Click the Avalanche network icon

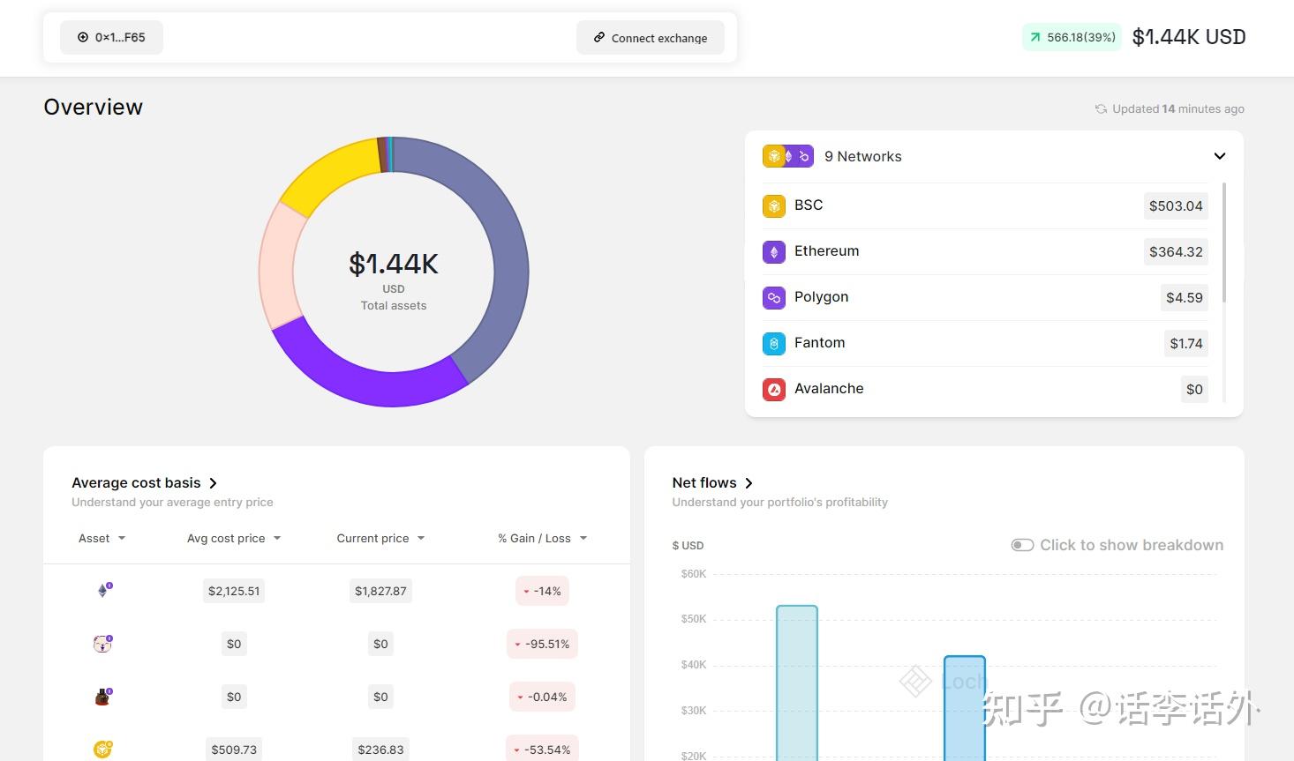tap(773, 389)
